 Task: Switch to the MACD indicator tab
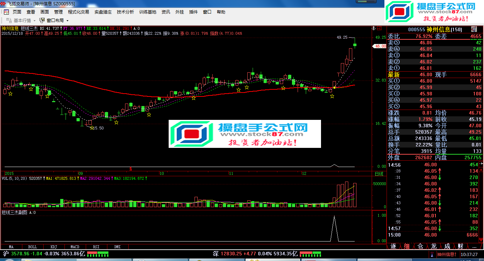tap(75, 247)
